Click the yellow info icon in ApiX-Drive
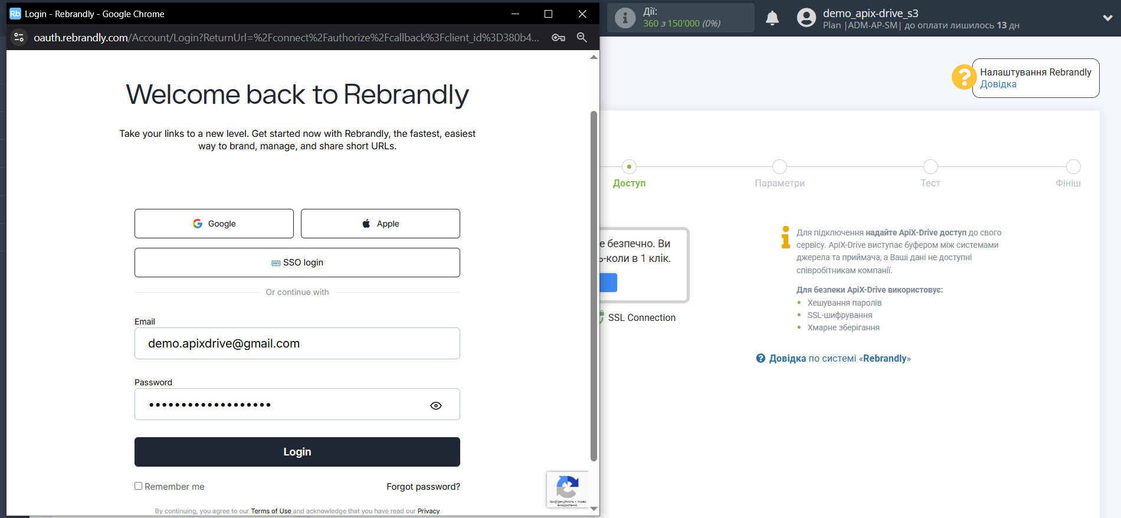Screen dimensions: 1121x518 (785, 237)
